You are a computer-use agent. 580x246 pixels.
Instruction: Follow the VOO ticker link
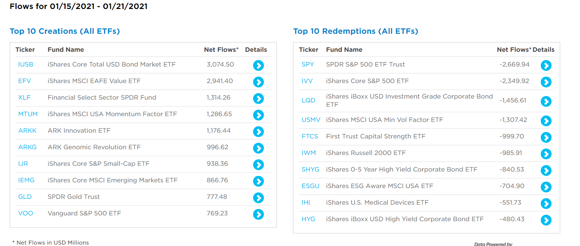click(x=26, y=213)
